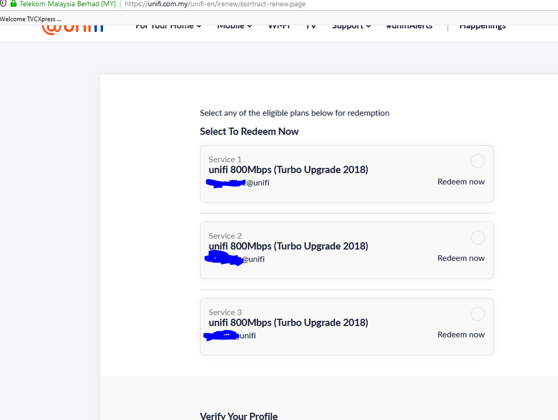Click the green padlock security icon
Screen dimensions: 558x420
(x=14, y=4)
